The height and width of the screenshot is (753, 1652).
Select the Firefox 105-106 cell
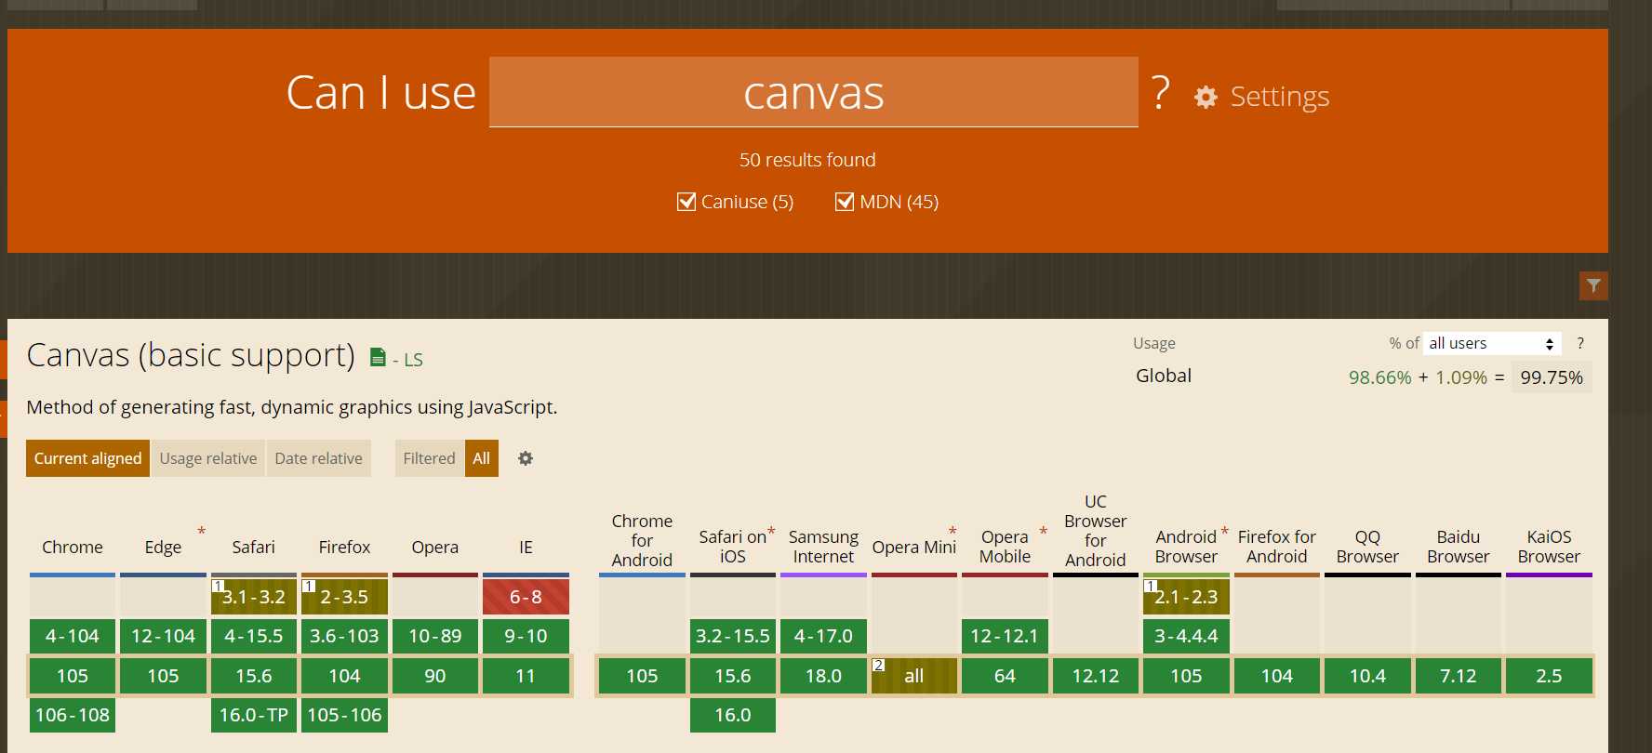[x=344, y=715]
